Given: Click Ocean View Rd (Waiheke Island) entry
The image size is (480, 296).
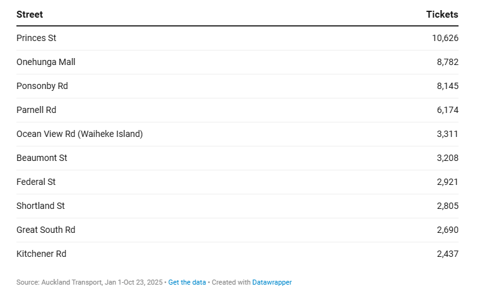Looking at the screenshot, I should click(x=80, y=134).
